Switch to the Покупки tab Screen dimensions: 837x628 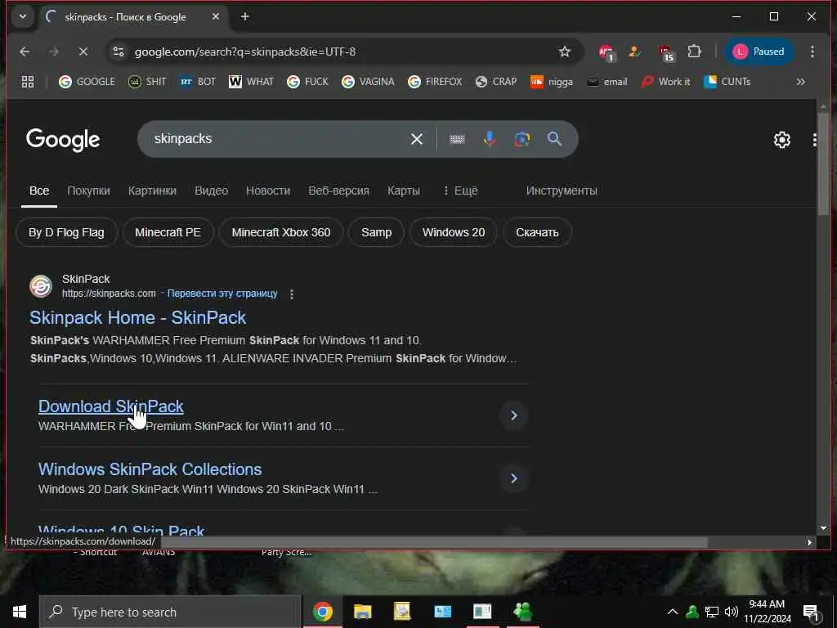coord(88,191)
